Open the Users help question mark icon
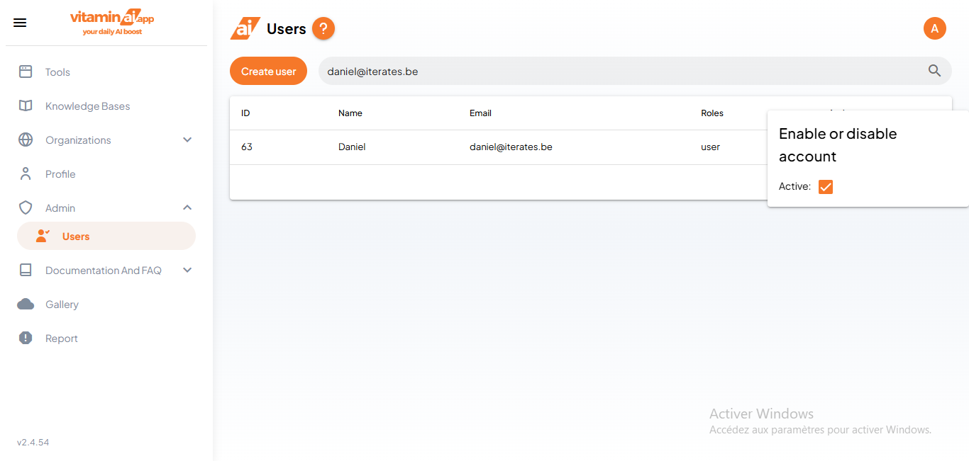The height and width of the screenshot is (461, 969). click(x=323, y=28)
